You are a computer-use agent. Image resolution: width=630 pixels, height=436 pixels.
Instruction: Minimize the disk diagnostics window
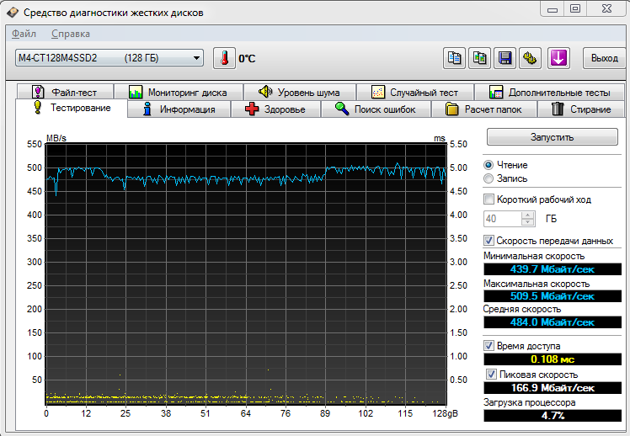point(553,8)
